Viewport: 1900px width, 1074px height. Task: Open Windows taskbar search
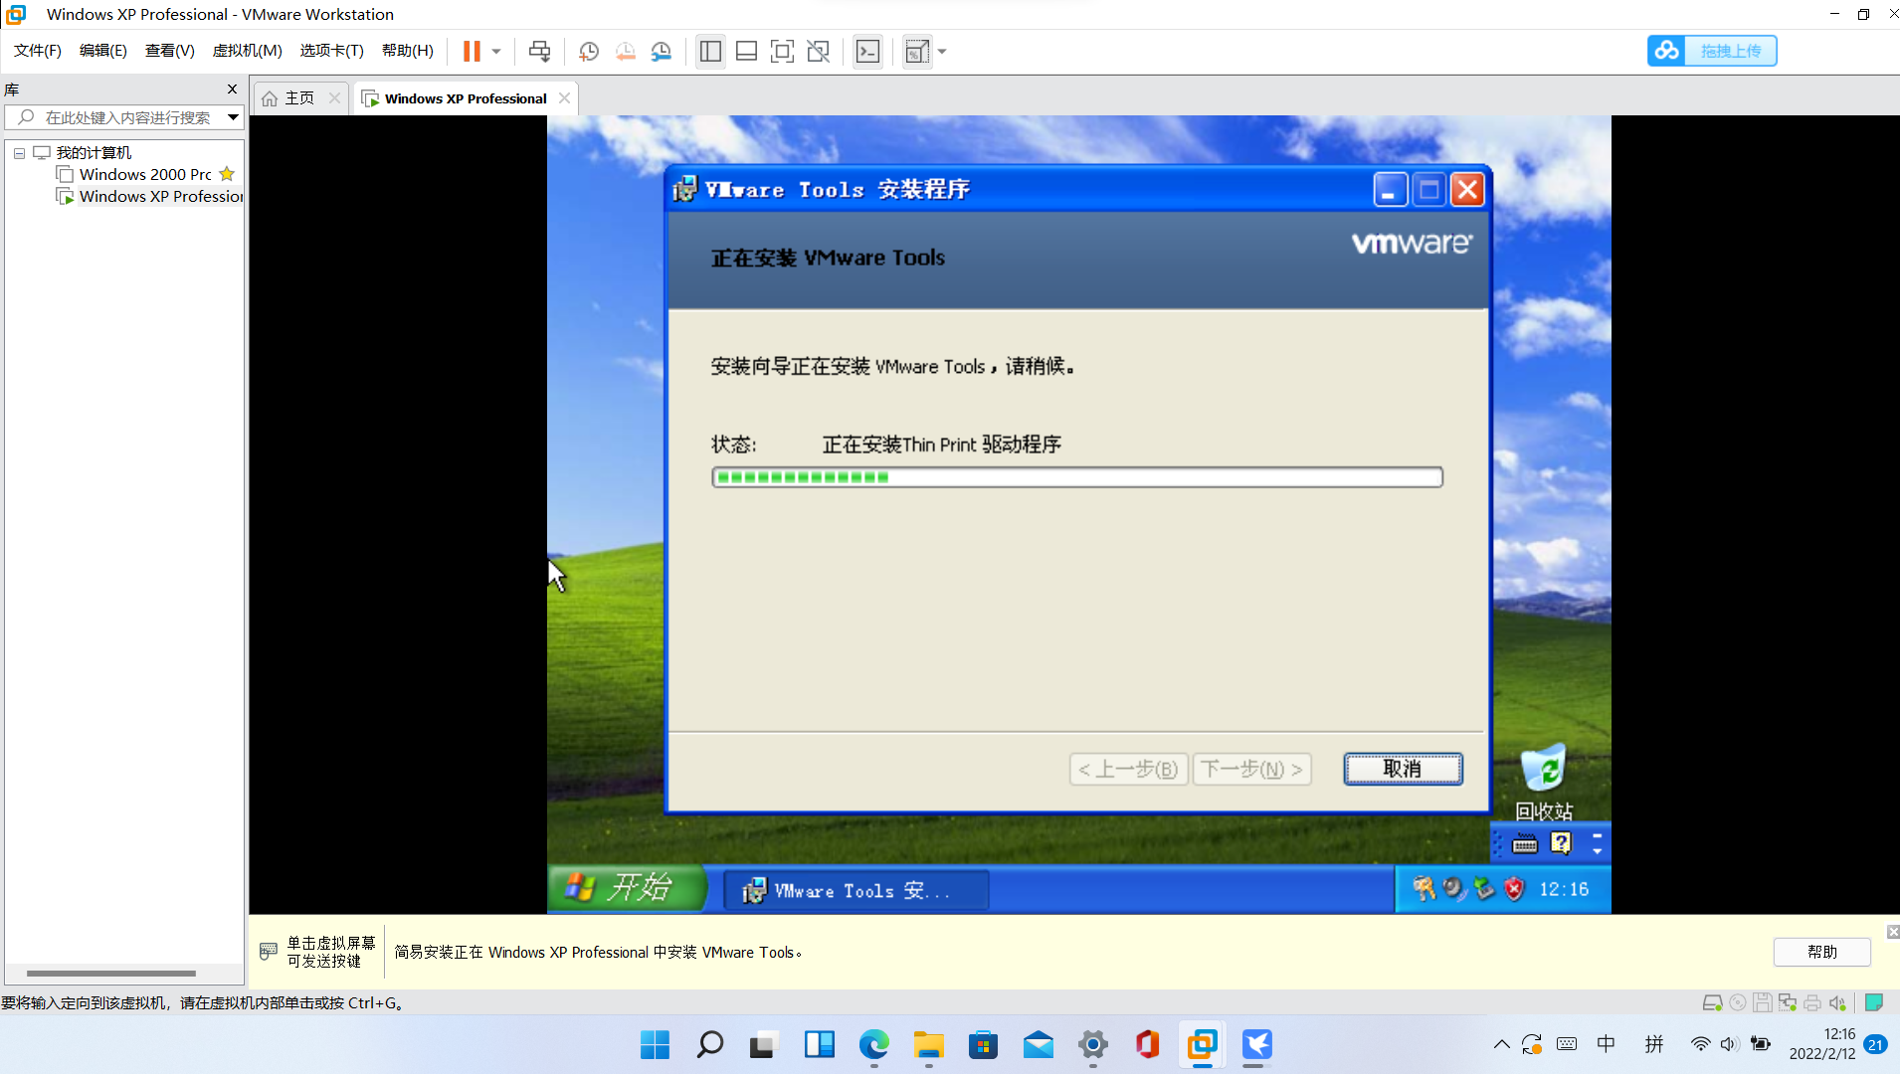tap(709, 1044)
